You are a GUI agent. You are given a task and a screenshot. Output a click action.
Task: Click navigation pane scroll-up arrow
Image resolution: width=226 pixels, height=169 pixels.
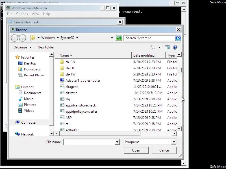click(51, 54)
